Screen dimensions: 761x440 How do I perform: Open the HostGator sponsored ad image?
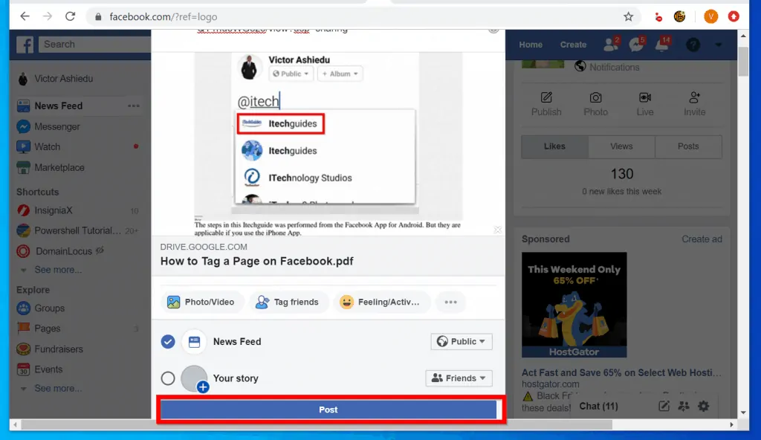(x=574, y=305)
